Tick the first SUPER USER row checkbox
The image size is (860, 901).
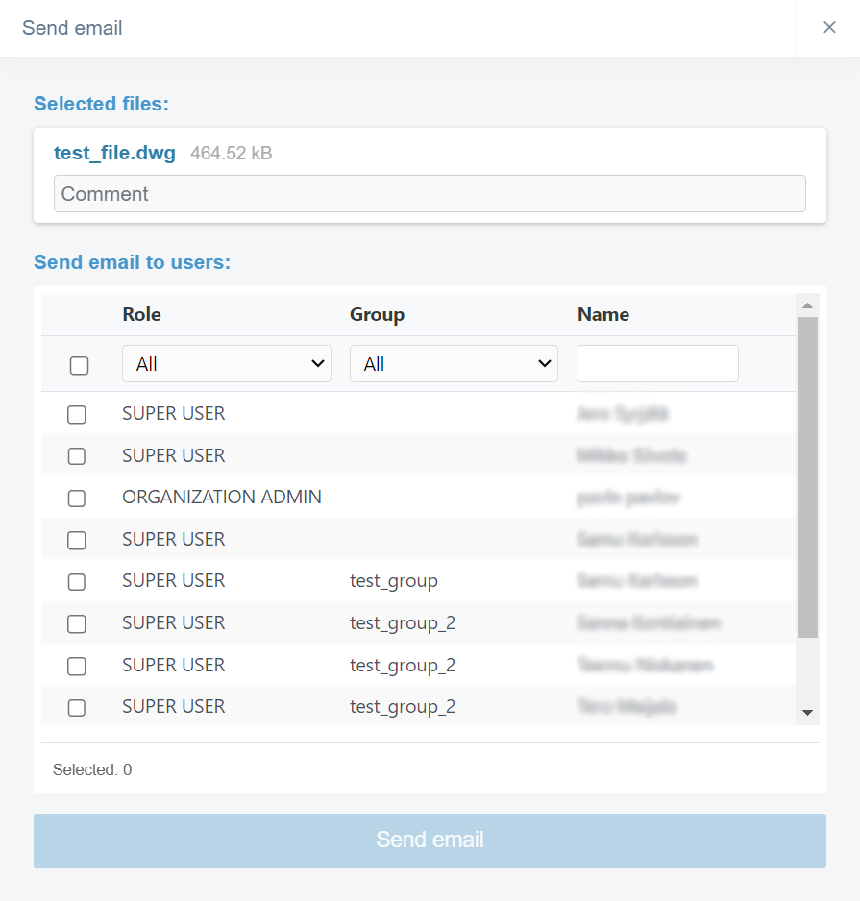[77, 415]
